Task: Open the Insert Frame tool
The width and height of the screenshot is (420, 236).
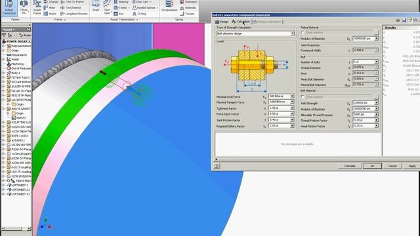Action: click(x=37, y=8)
